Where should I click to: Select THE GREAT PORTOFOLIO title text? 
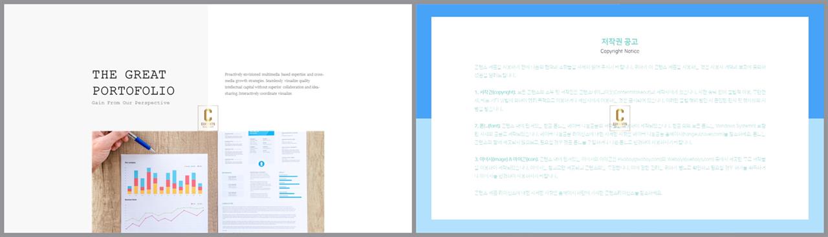pos(133,83)
